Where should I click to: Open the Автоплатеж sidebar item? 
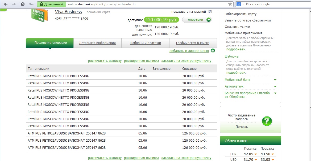click(x=234, y=86)
